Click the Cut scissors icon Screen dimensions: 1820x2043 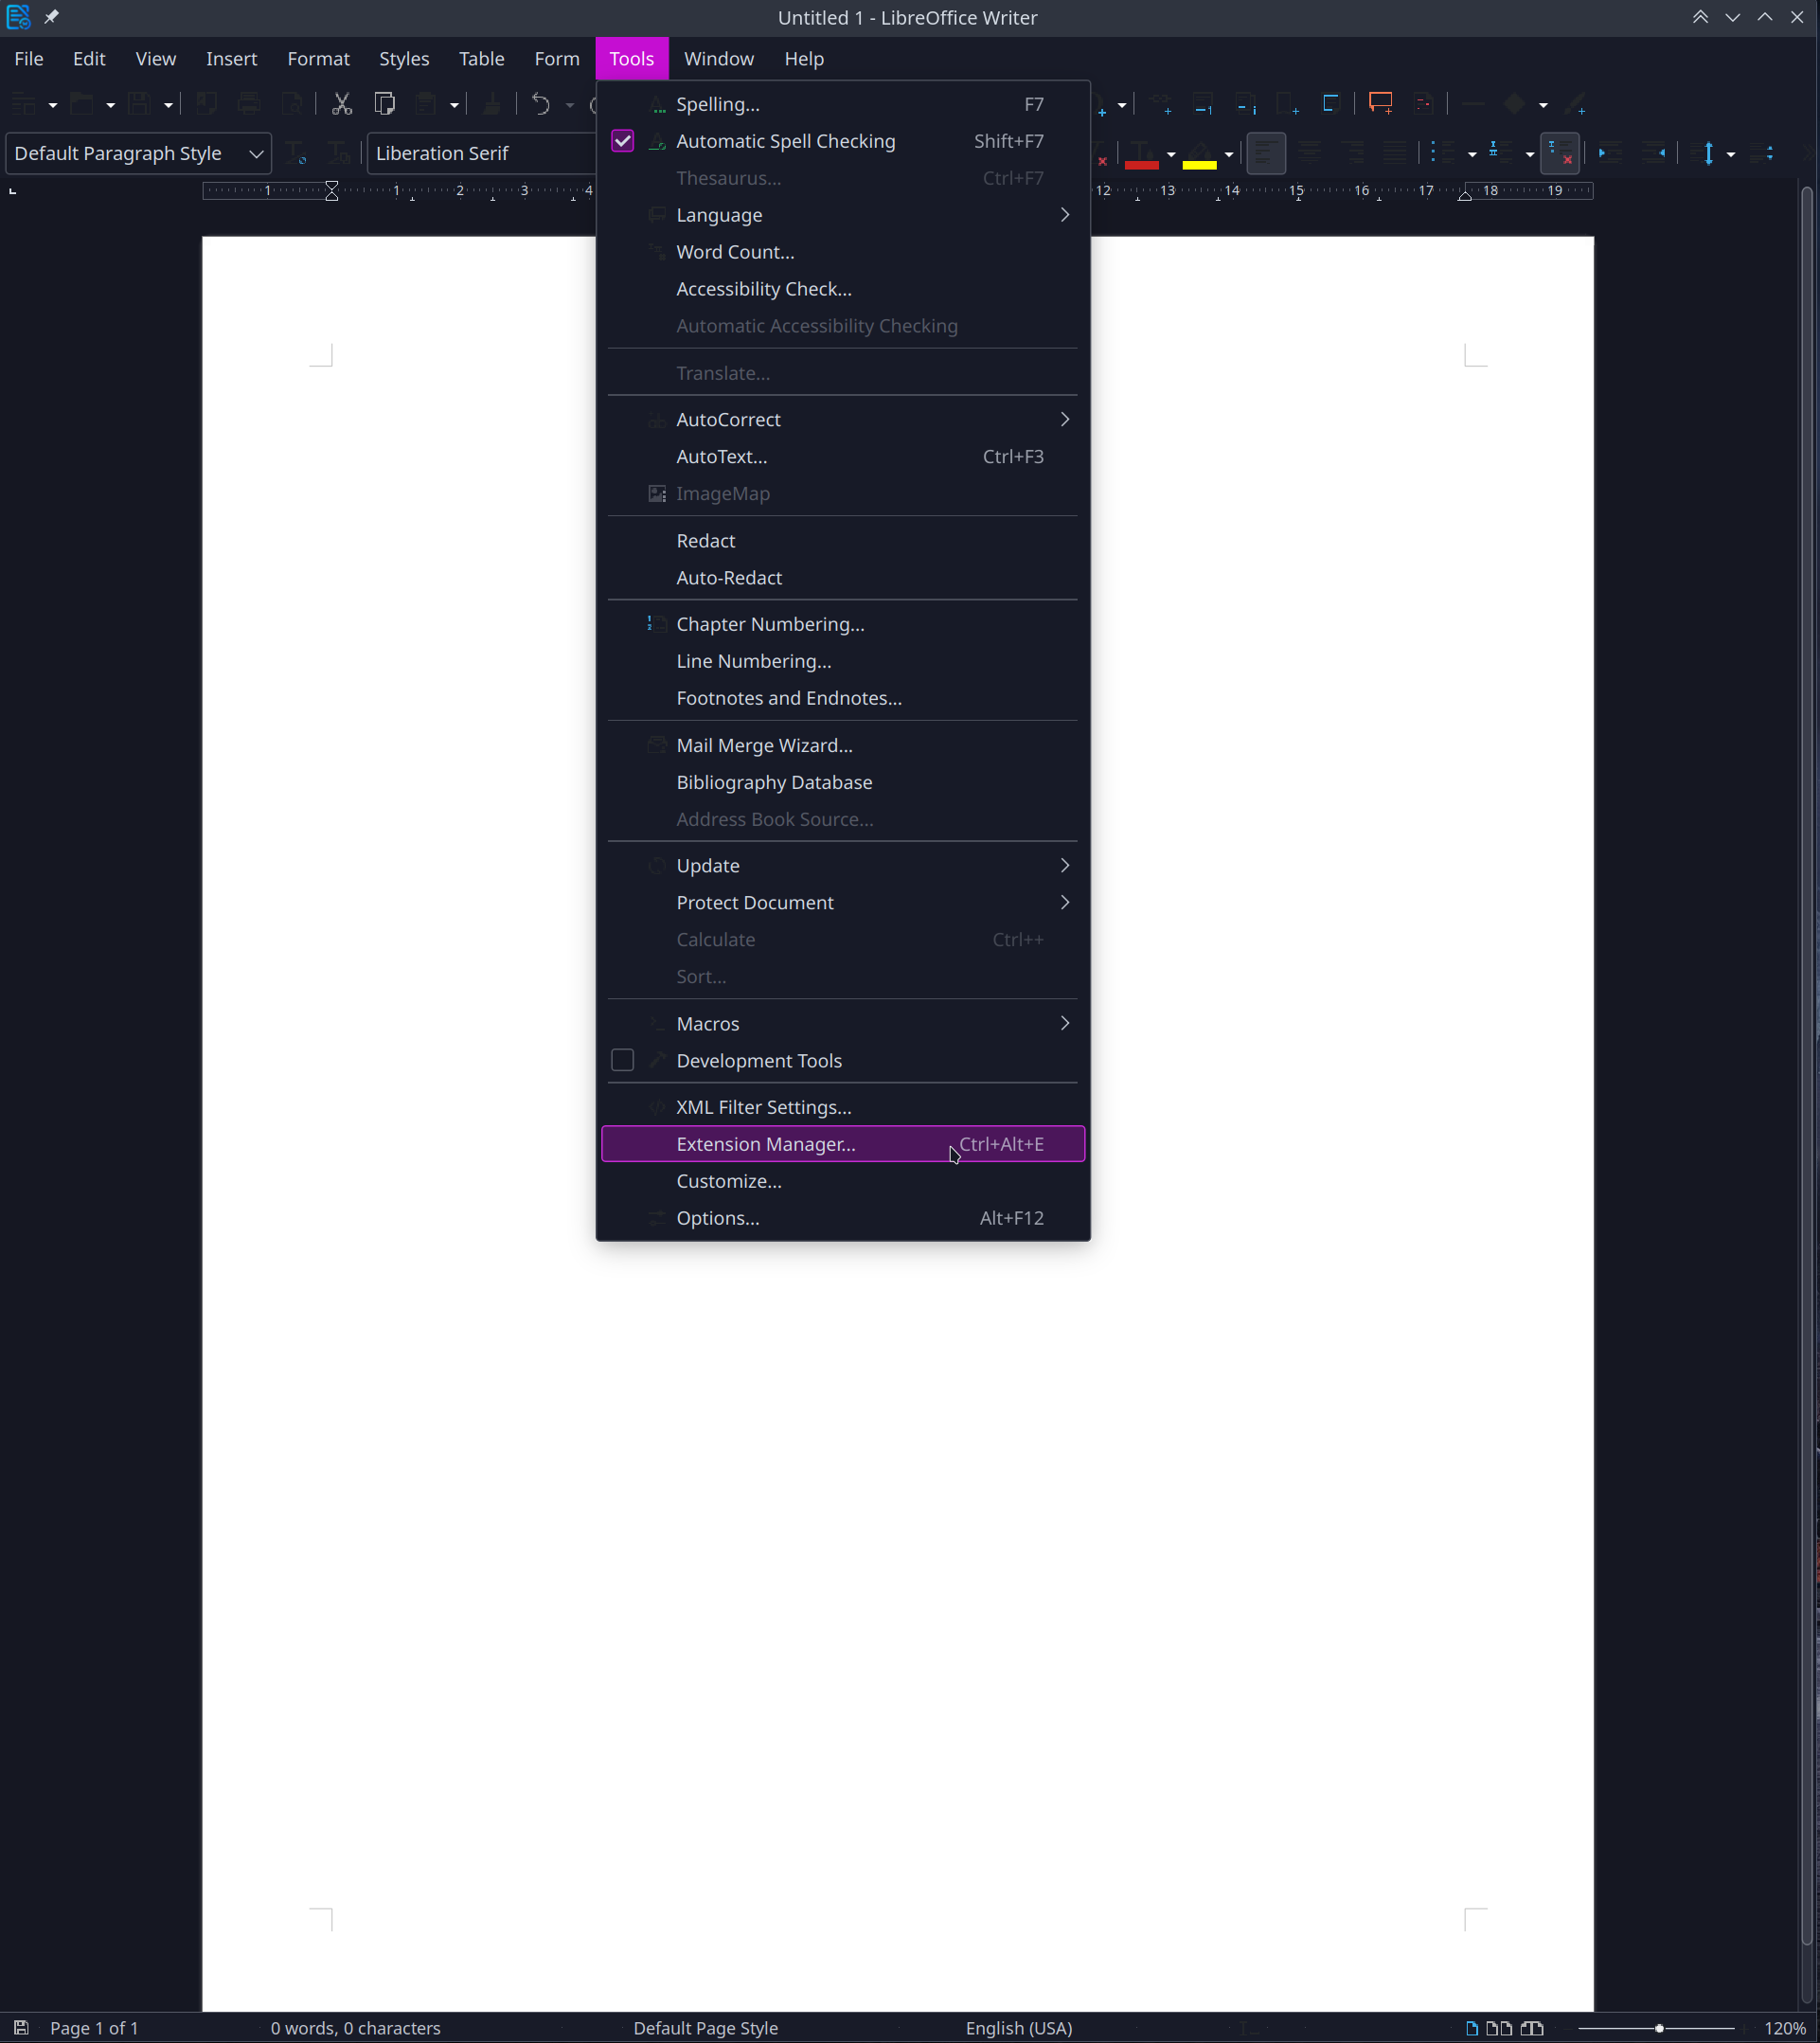[x=342, y=104]
